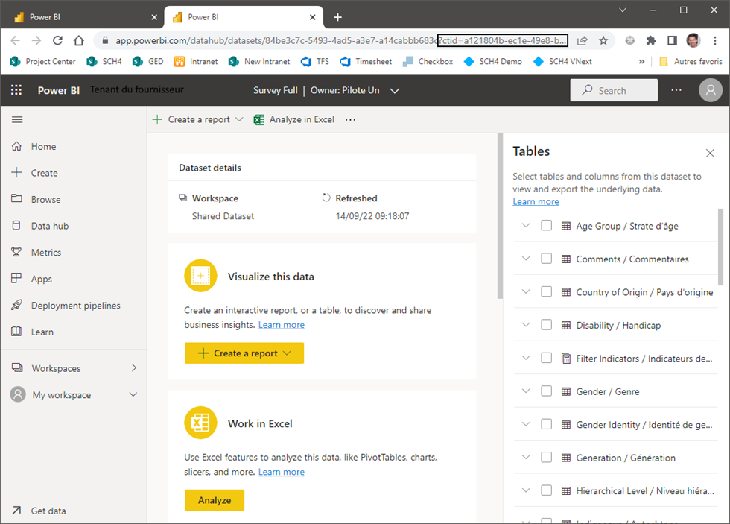
Task: Open Browse folder in sidebar
Action: pos(45,199)
